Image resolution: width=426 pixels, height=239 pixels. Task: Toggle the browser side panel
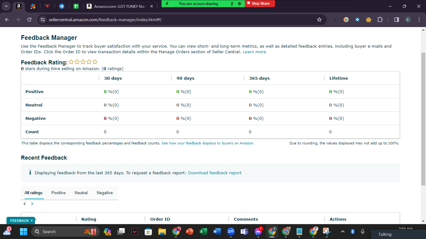tap(397, 20)
